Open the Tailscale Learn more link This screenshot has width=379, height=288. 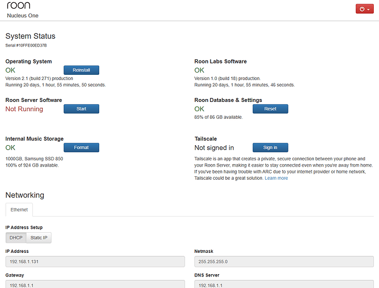pos(276,178)
